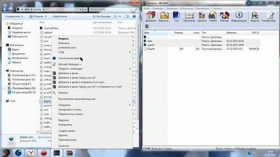Screen dimensions: 280x157
Task: Choose Добавить в архив... in the context menu
Action: pyautogui.click(x=92, y=73)
